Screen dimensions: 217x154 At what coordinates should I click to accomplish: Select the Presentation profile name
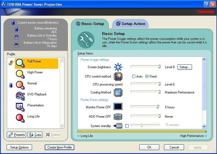(x=36, y=105)
